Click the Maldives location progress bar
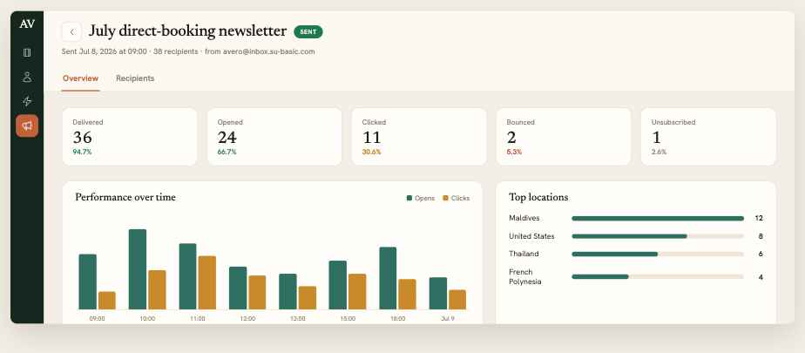Viewport: 805px width, 353px height. 658,219
